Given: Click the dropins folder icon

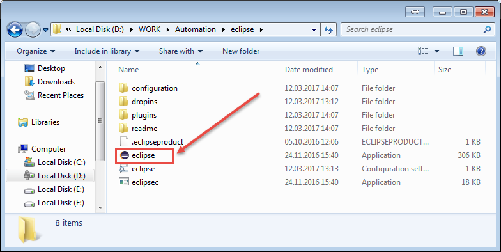Looking at the screenshot, I should [123, 101].
